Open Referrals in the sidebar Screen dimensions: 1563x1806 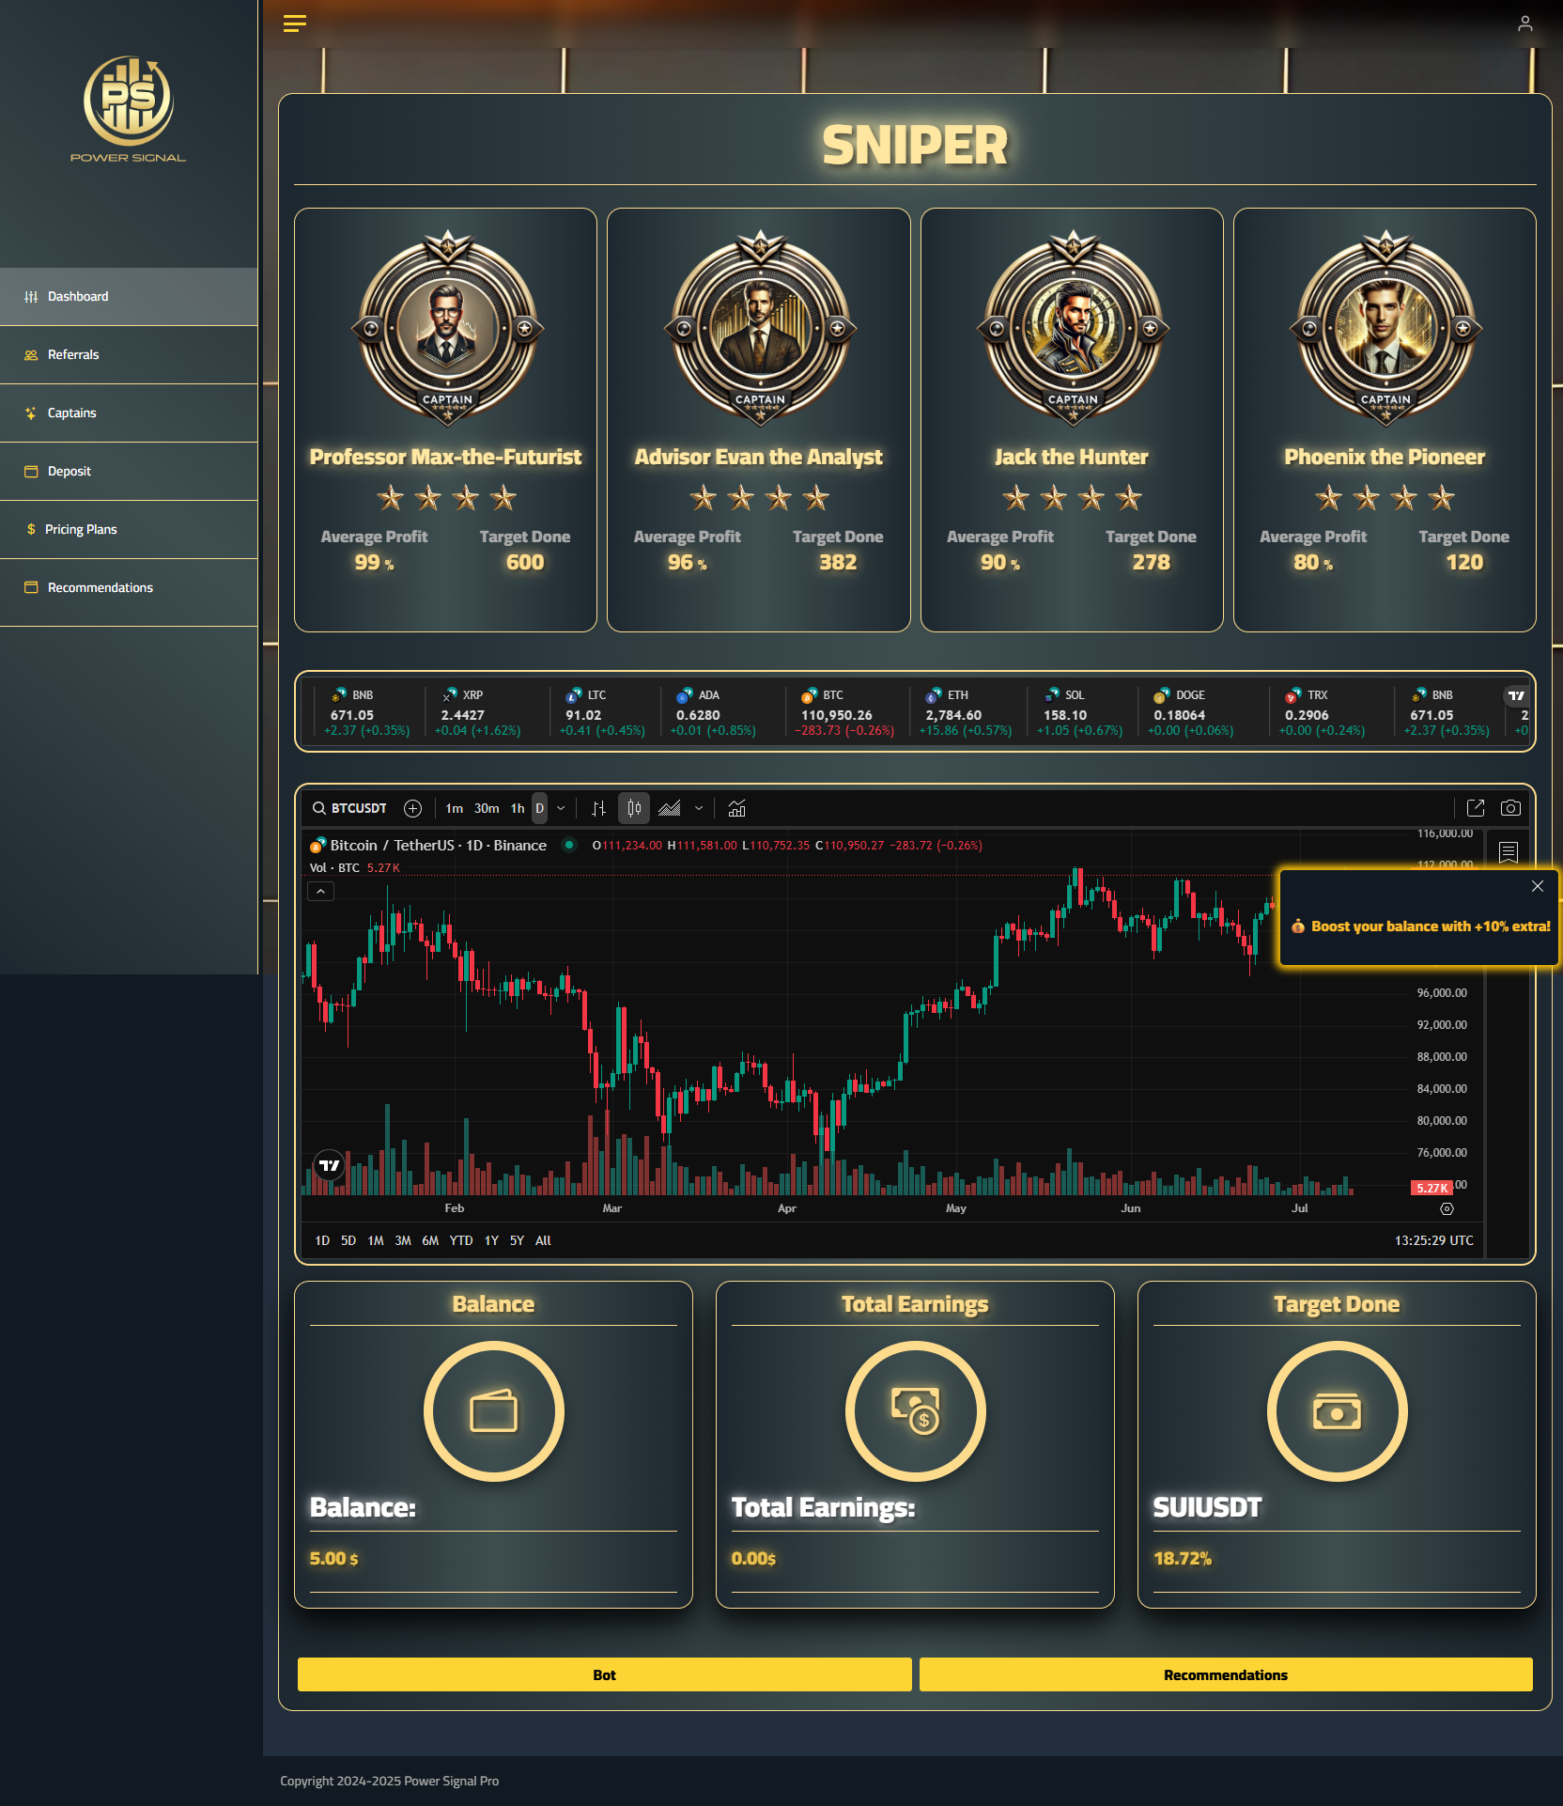point(73,354)
